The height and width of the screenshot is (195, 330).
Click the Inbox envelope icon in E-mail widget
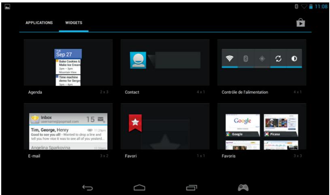pyautogui.click(x=35, y=119)
